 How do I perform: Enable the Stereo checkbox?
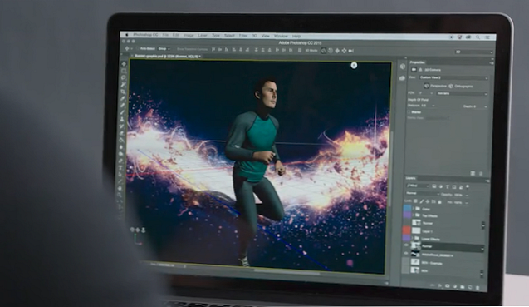[x=409, y=112]
